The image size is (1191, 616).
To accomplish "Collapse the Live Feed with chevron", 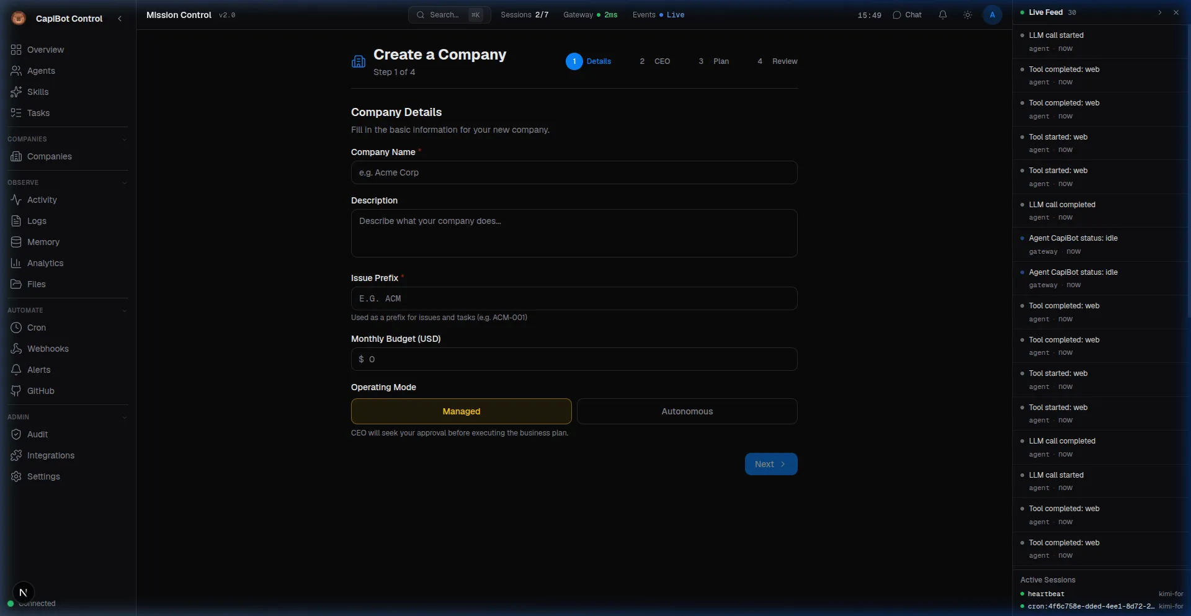I will tap(1159, 12).
